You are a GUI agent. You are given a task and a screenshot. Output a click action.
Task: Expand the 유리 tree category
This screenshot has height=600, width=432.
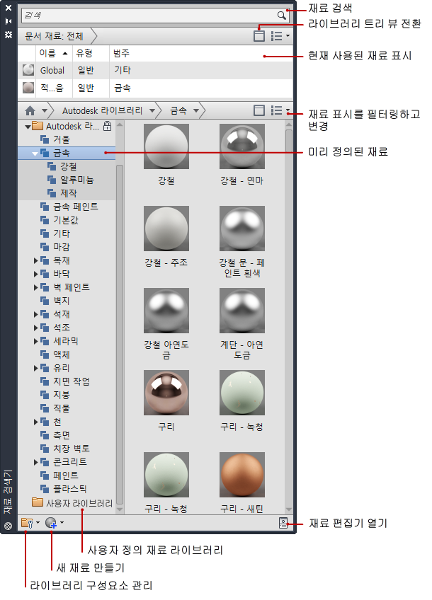35,368
